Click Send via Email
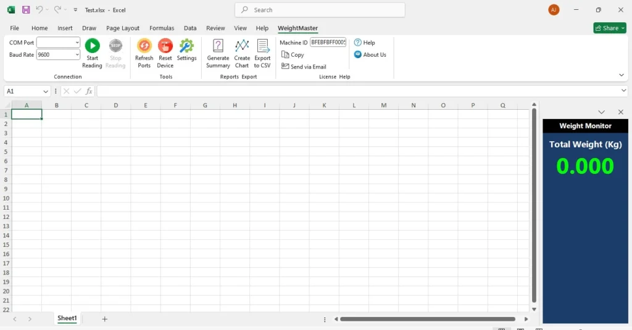This screenshot has width=632, height=330. (x=304, y=67)
